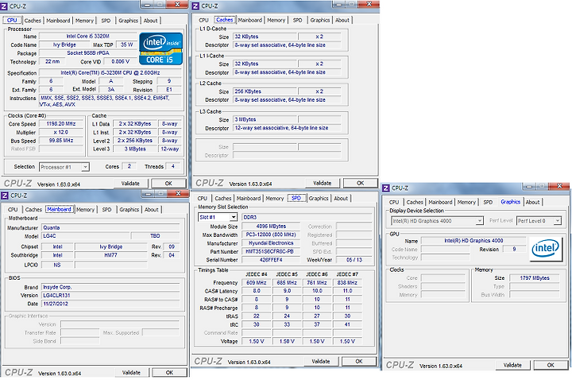Click the Southbridge model HM77
572x380 pixels.
click(x=111, y=255)
